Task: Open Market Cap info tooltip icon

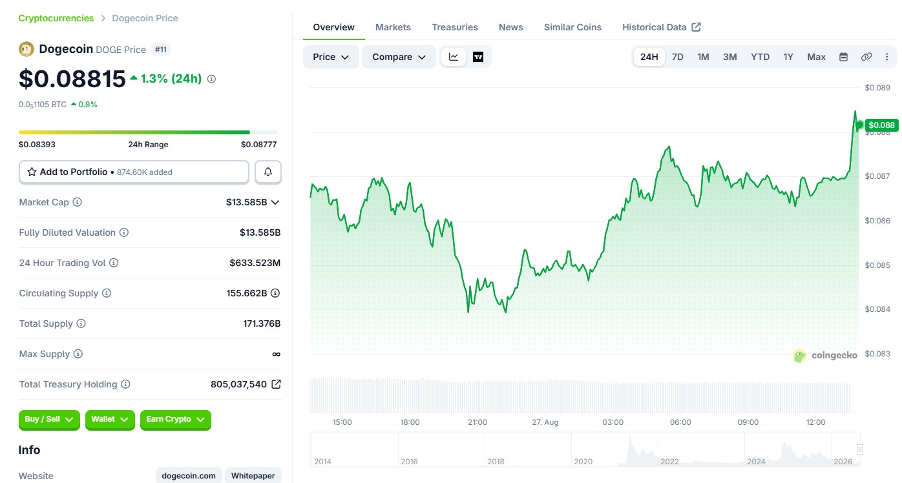Action: 77,202
